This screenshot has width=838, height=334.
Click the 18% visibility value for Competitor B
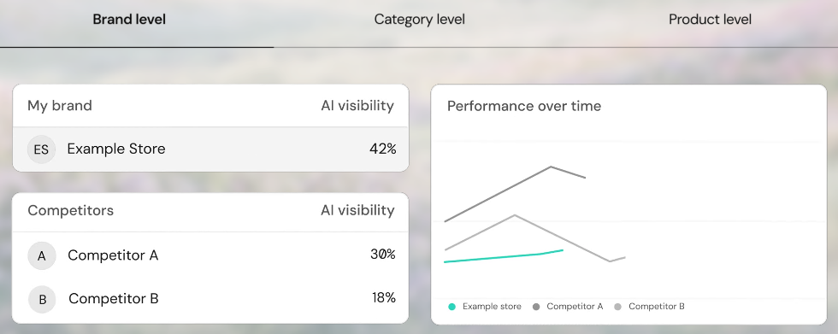click(x=384, y=298)
